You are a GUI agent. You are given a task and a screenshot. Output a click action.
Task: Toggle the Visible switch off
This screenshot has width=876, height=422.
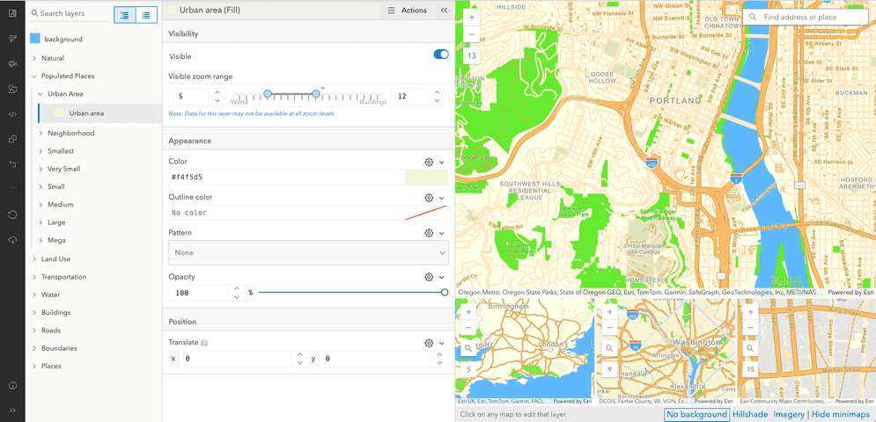tap(440, 55)
